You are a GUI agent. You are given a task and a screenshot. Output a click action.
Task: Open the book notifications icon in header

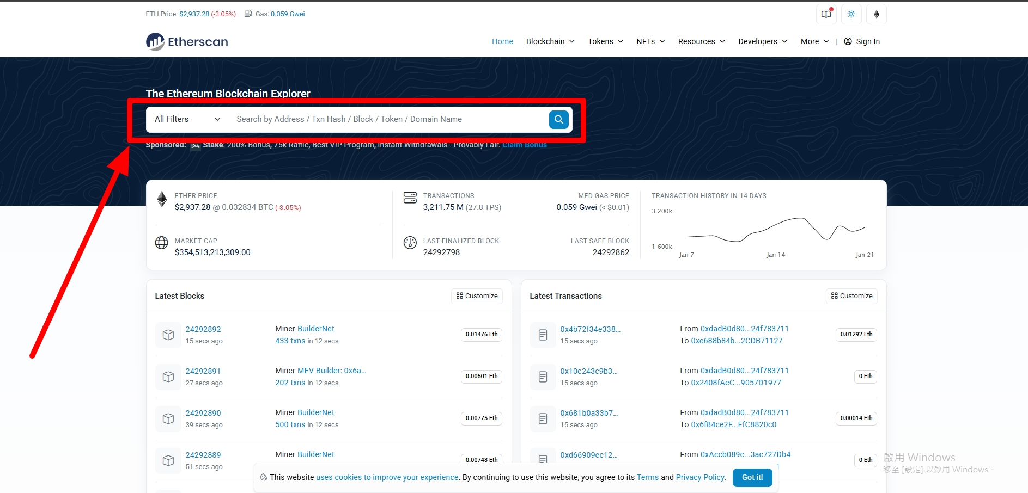tap(826, 14)
